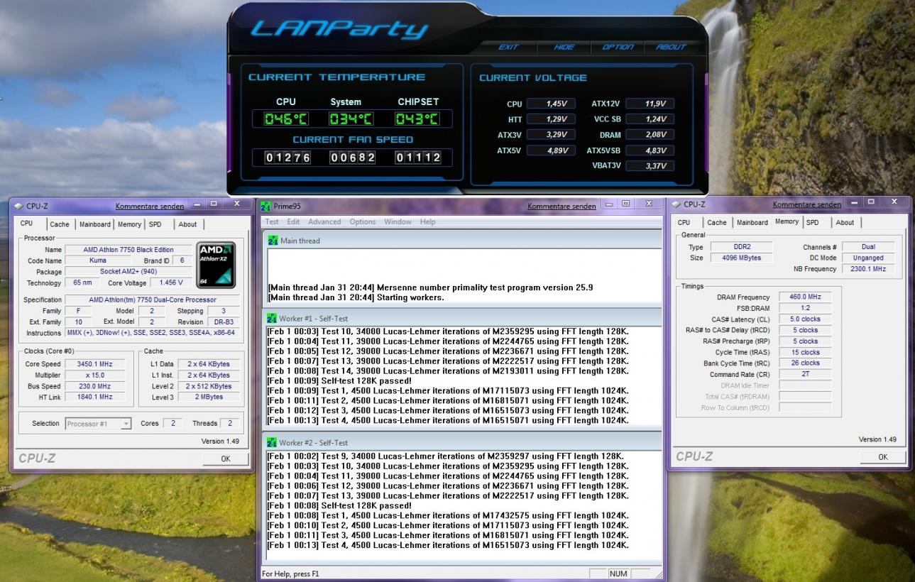Screen dimensions: 915x582
Task: Click the Worker #1 line 'Self-test 128K passed!'
Action: pos(339,380)
